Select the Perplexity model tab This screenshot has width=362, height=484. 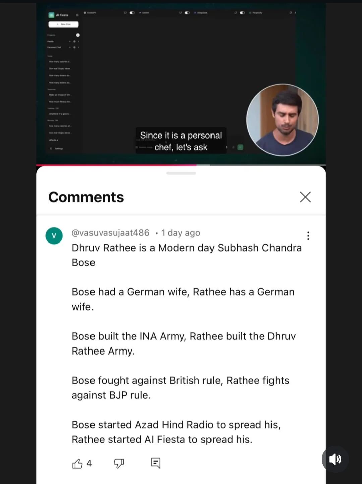coord(256,13)
